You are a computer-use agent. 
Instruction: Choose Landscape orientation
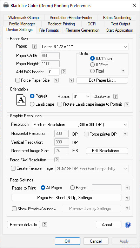(32, 104)
